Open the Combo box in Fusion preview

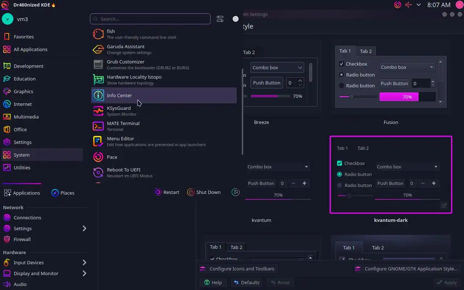coord(407,67)
